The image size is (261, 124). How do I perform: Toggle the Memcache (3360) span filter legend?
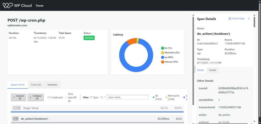[x=173, y=97]
